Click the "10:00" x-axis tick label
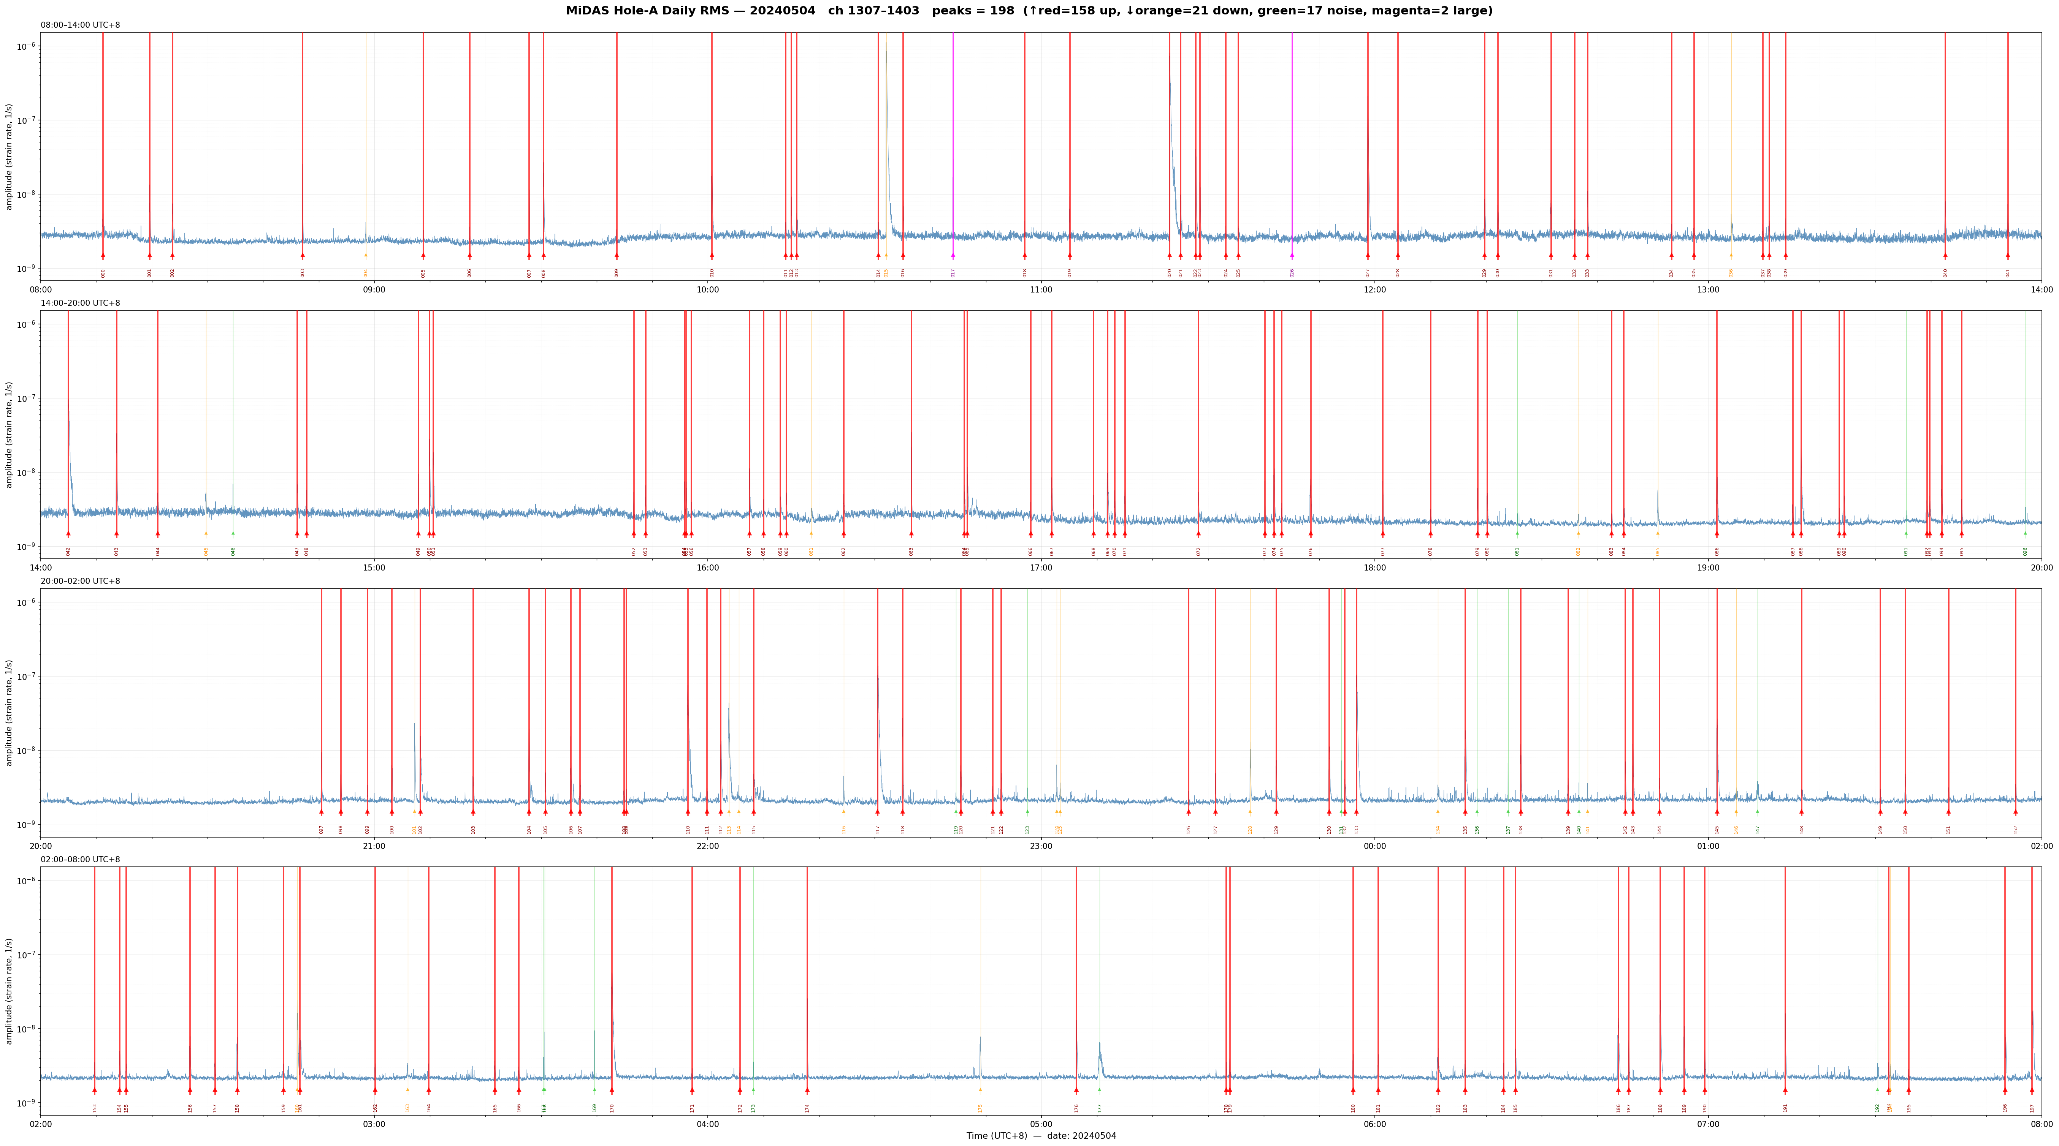This screenshot has height=1146, width=2059. (707, 290)
